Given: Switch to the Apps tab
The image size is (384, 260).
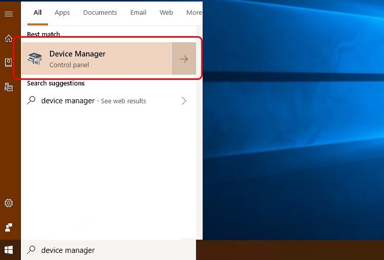Looking at the screenshot, I should point(63,13).
